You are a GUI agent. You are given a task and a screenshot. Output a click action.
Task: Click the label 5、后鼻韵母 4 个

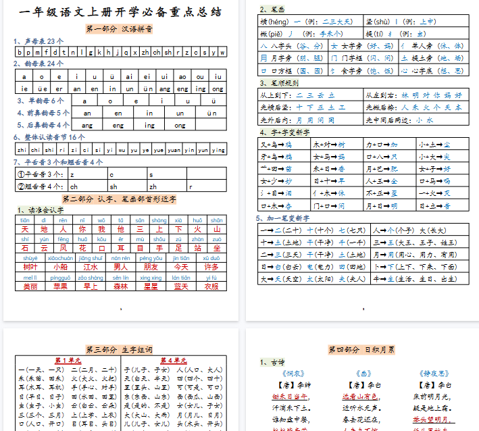click(x=43, y=125)
